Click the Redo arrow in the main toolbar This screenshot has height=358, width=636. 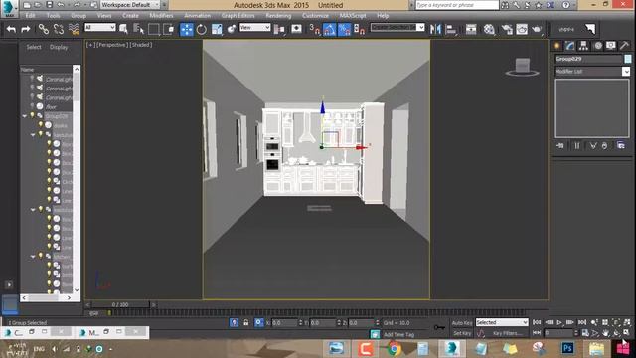coord(26,29)
